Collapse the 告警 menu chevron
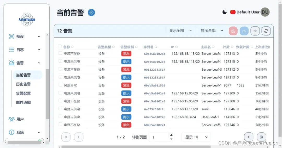Image resolution: width=282 pixels, height=148 pixels. click(39, 63)
